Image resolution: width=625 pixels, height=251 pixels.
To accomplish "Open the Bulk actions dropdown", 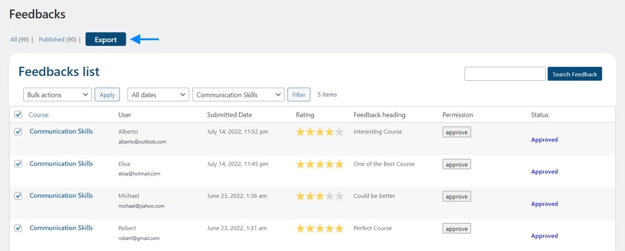I will pos(57,94).
